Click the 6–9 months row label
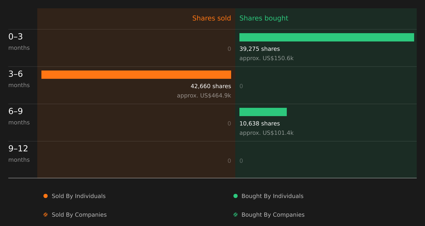The image size is (425, 226). pyautogui.click(x=19, y=116)
